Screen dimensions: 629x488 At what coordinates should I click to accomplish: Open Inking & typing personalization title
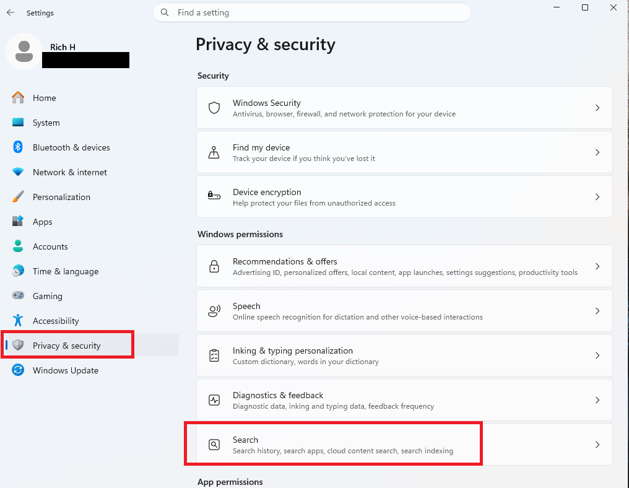click(x=293, y=351)
